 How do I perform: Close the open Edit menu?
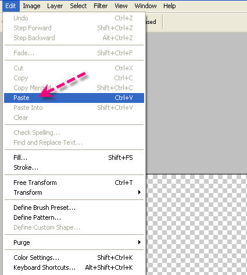(x=10, y=6)
